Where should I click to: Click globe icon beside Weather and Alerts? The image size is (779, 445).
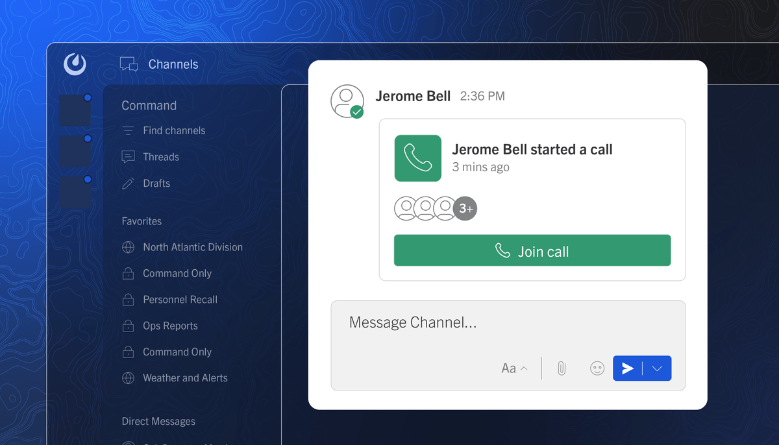pyautogui.click(x=128, y=378)
